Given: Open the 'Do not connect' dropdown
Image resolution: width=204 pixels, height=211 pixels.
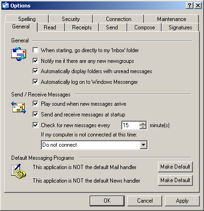Looking at the screenshot, I should [143, 145].
